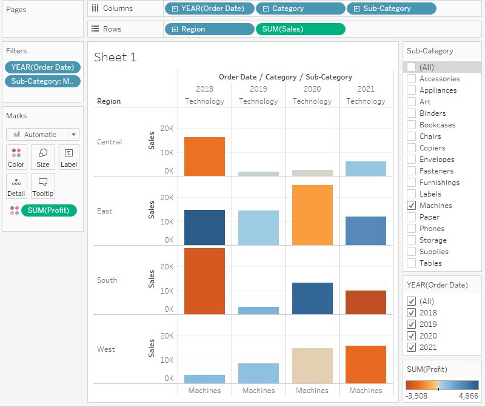
Task: Click the Sub-Category filter pill in Filters
Action: 42,81
